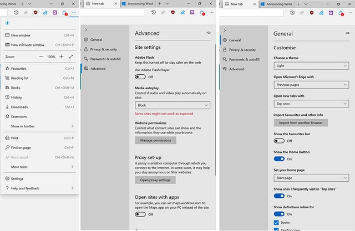This screenshot has width=355, height=231.
Task: Click full screen arrow icon beside Zoom
Action: [71, 57]
